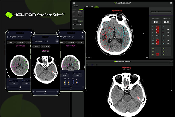Tap back arrow on center phone
Image resolution: width=175 pixels, height=117 pixels.
33,41
